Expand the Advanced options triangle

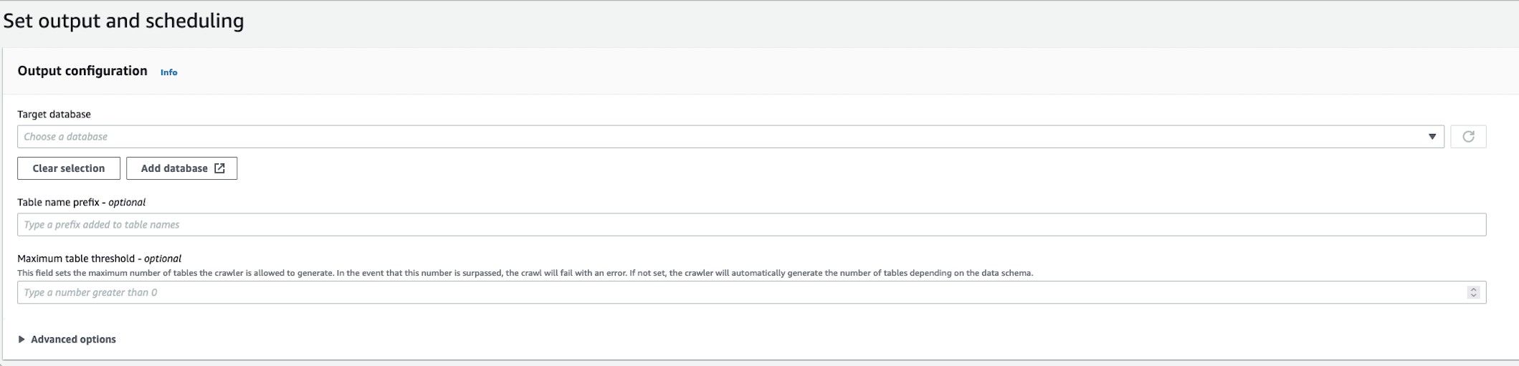tap(22, 339)
